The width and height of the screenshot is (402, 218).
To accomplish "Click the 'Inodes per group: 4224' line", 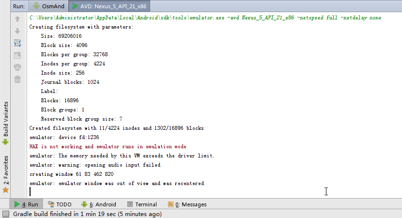I will tap(73, 63).
